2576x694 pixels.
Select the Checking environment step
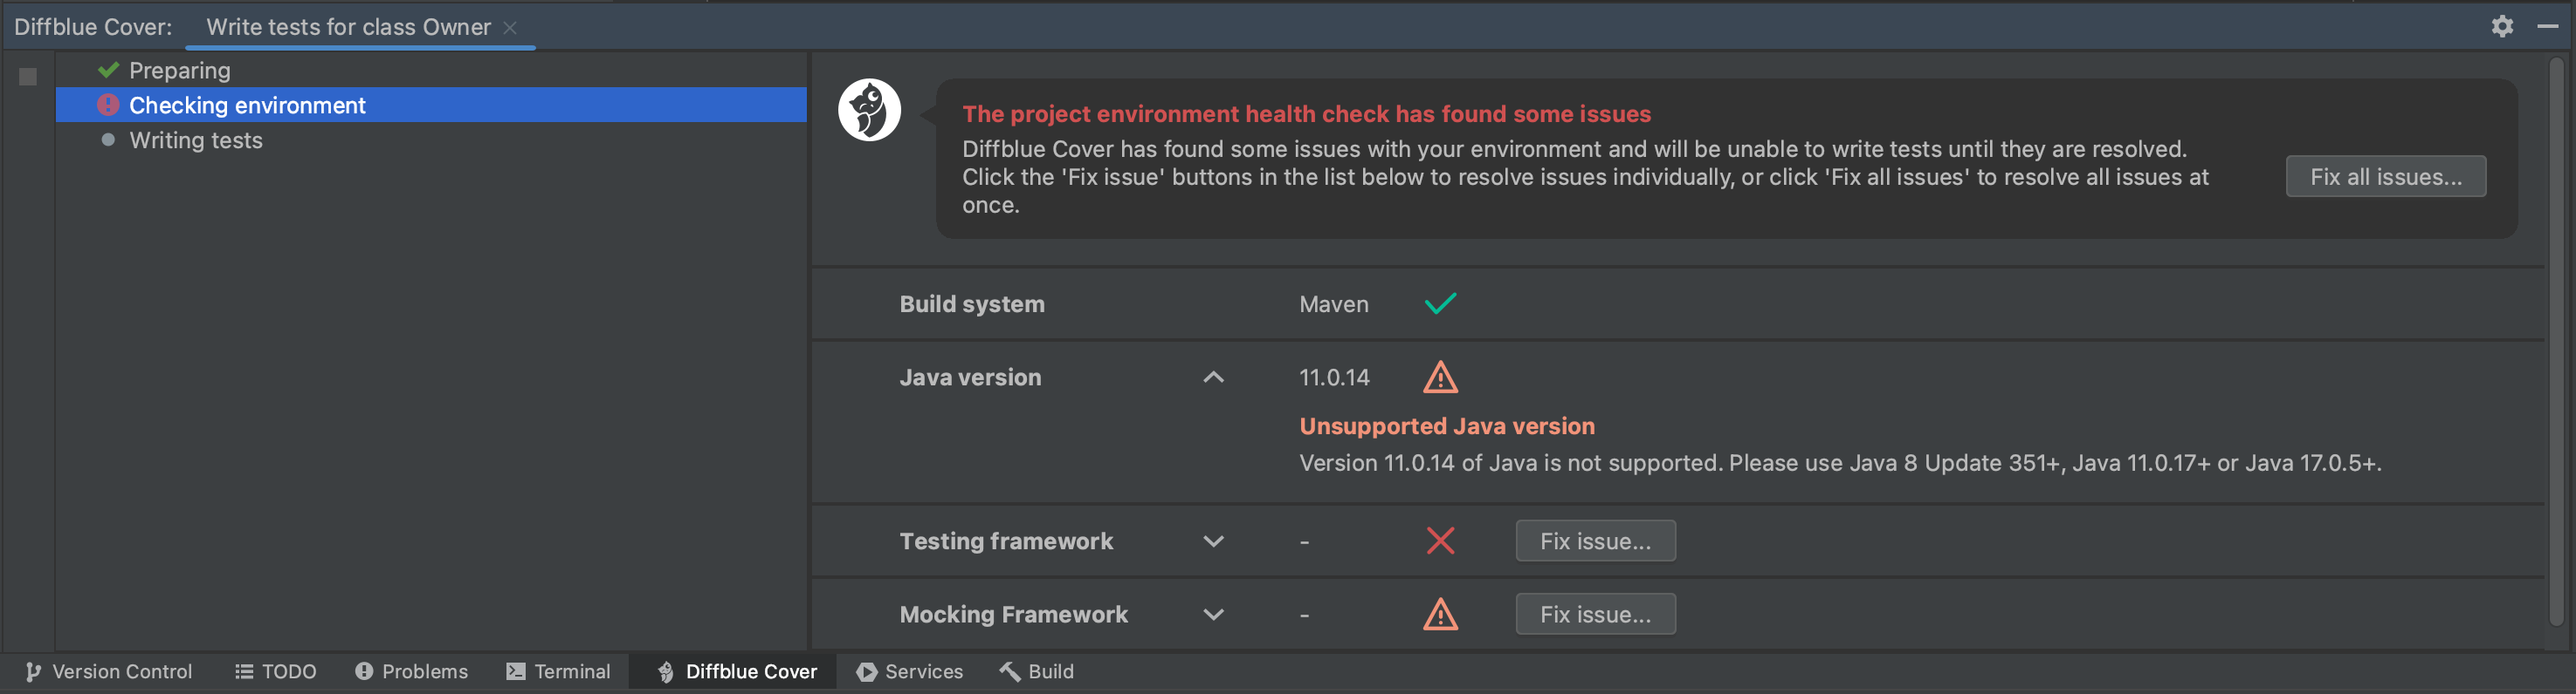click(247, 105)
